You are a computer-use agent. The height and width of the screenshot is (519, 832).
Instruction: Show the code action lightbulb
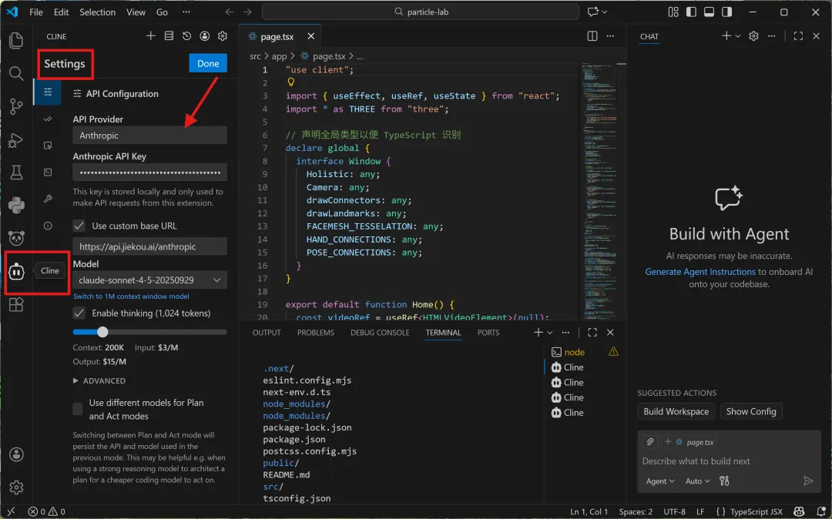[x=290, y=82]
